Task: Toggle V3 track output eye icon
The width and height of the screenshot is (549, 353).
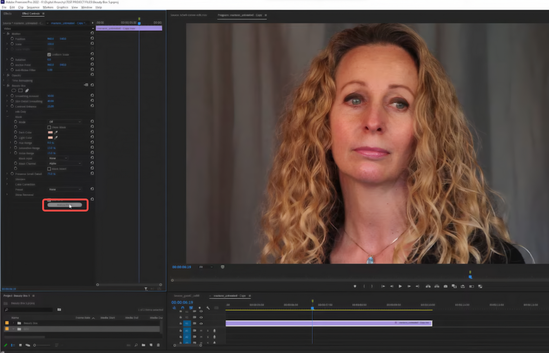Action: [x=201, y=311]
